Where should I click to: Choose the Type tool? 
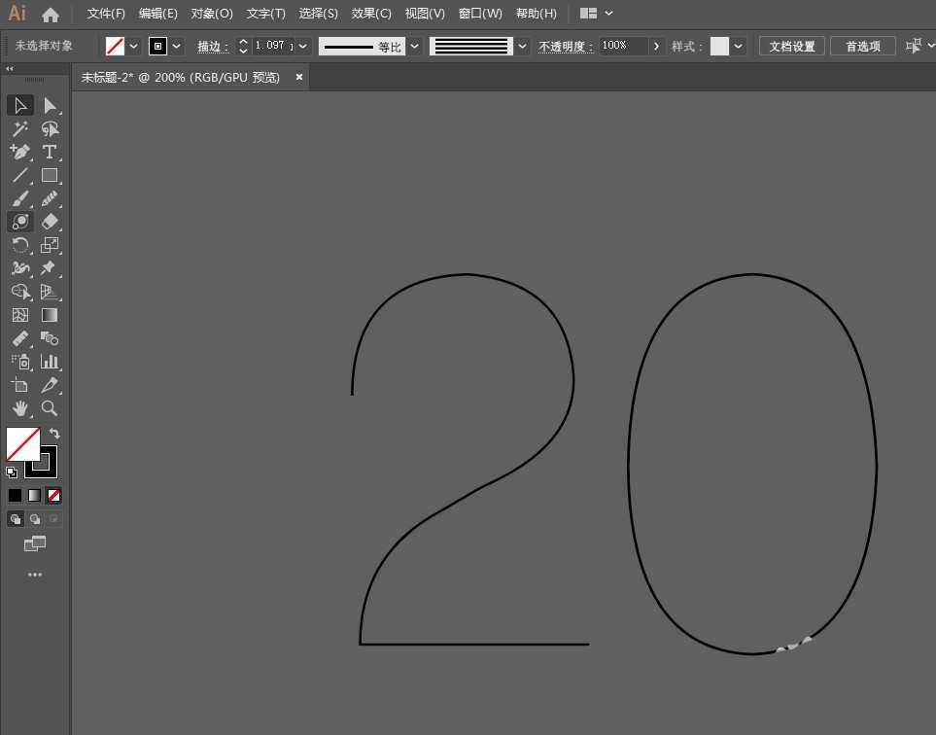click(x=50, y=152)
